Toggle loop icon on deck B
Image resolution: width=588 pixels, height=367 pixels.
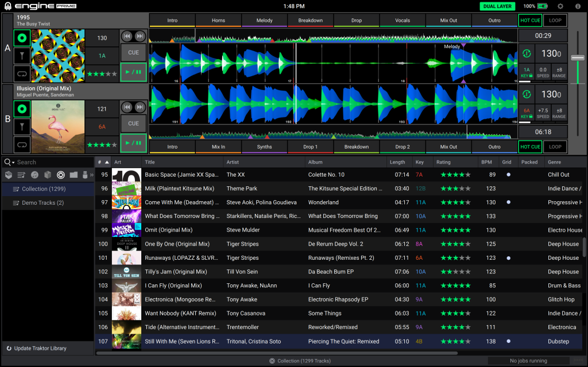pos(22,145)
